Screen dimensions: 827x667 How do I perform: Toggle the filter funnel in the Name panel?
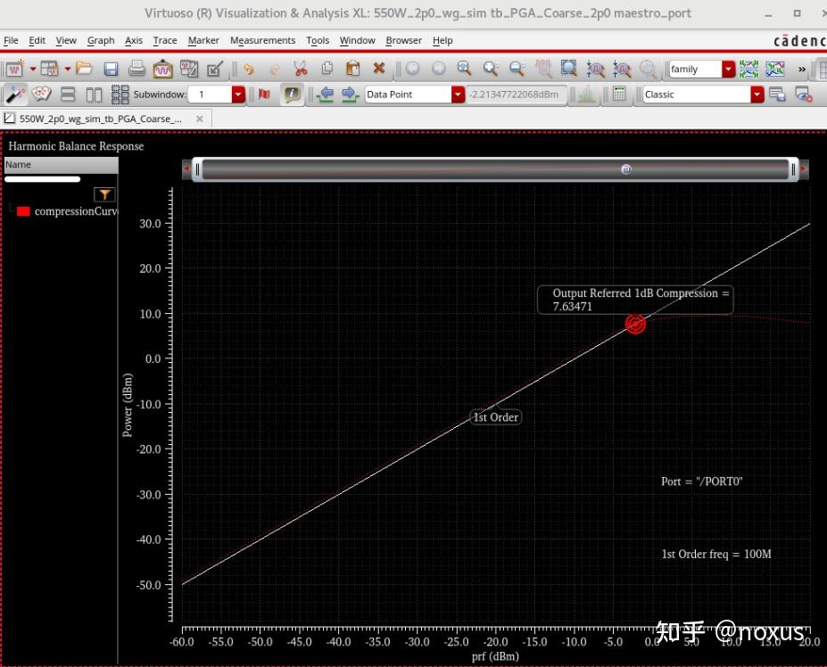click(104, 194)
